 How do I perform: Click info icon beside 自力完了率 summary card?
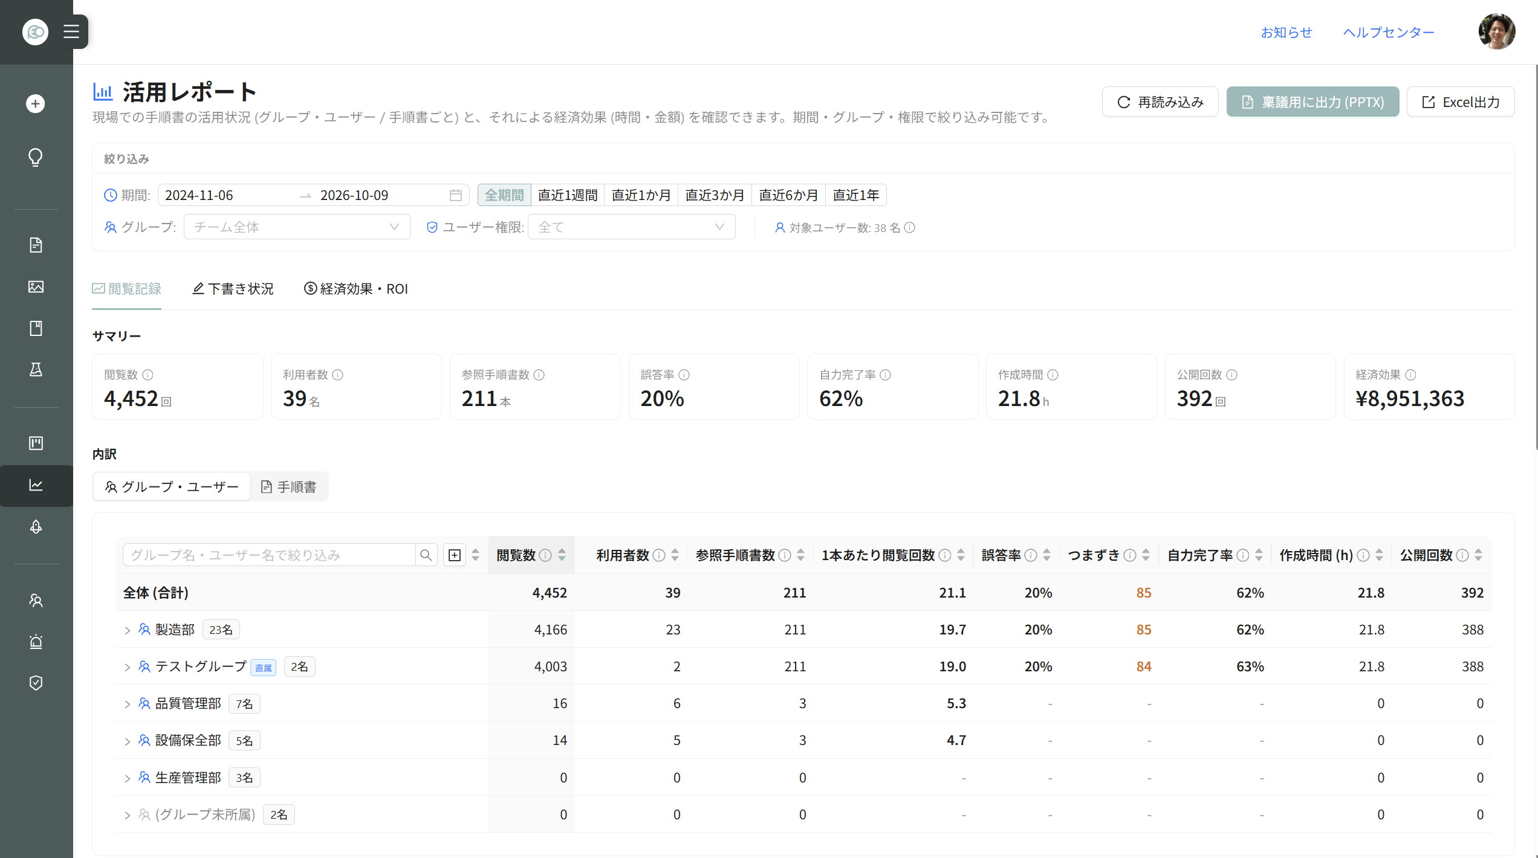885,375
